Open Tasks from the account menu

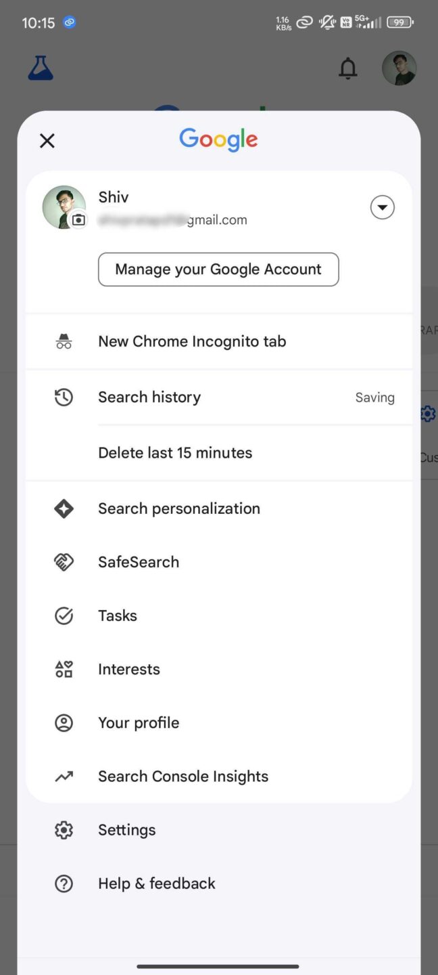coord(117,615)
